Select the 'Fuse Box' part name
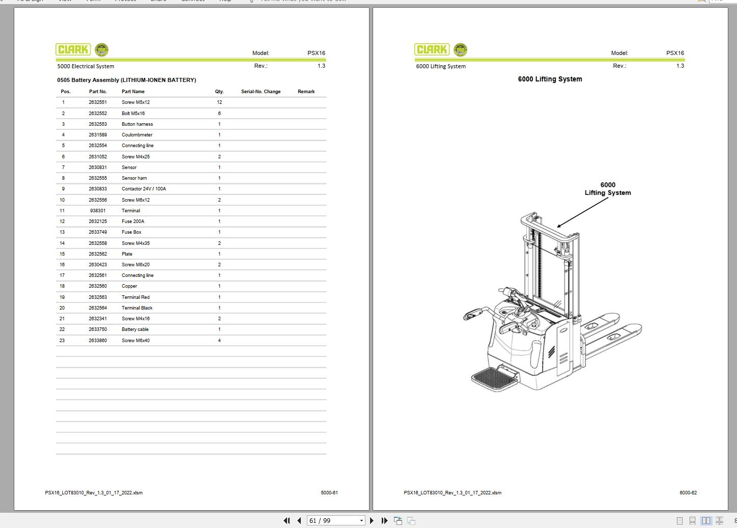The image size is (737, 528). tap(131, 232)
